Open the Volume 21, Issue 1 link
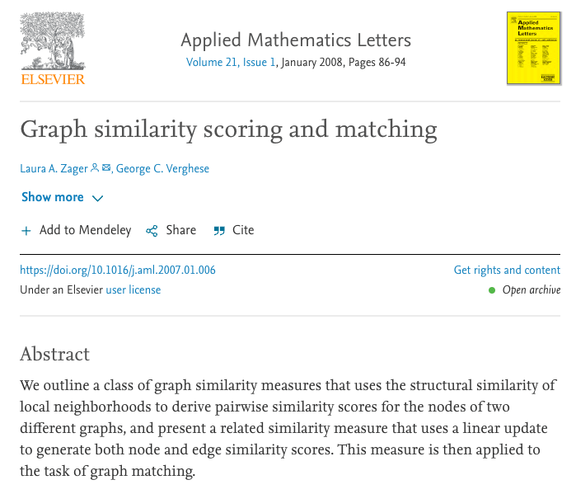 tap(231, 63)
